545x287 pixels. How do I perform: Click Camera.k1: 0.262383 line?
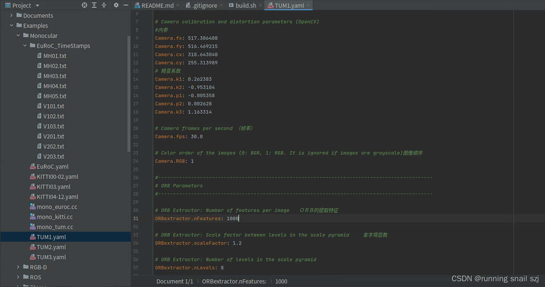[183, 79]
